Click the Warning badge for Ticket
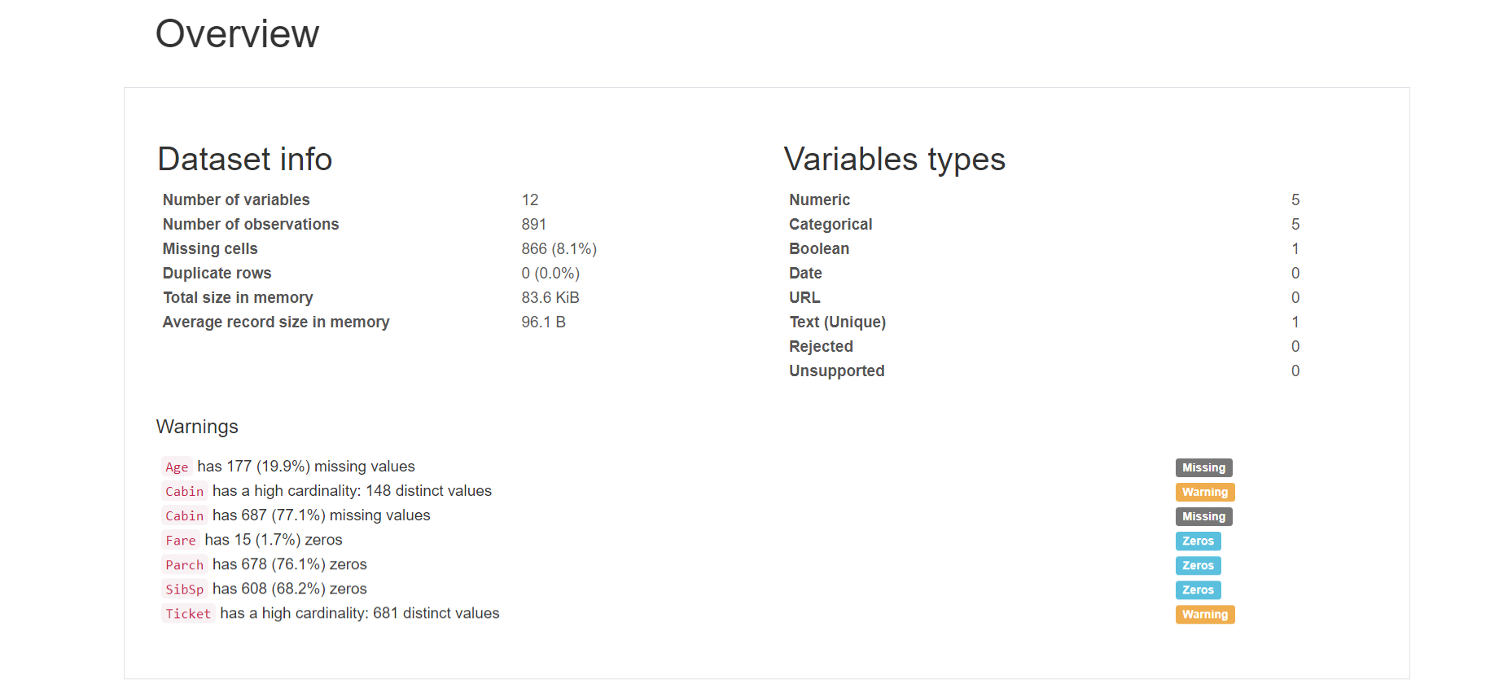This screenshot has height=684, width=1512. 1205,614
